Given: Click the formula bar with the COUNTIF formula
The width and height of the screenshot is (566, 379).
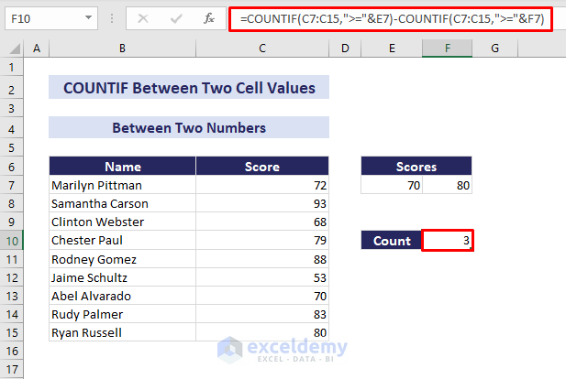Looking at the screenshot, I should (x=391, y=18).
